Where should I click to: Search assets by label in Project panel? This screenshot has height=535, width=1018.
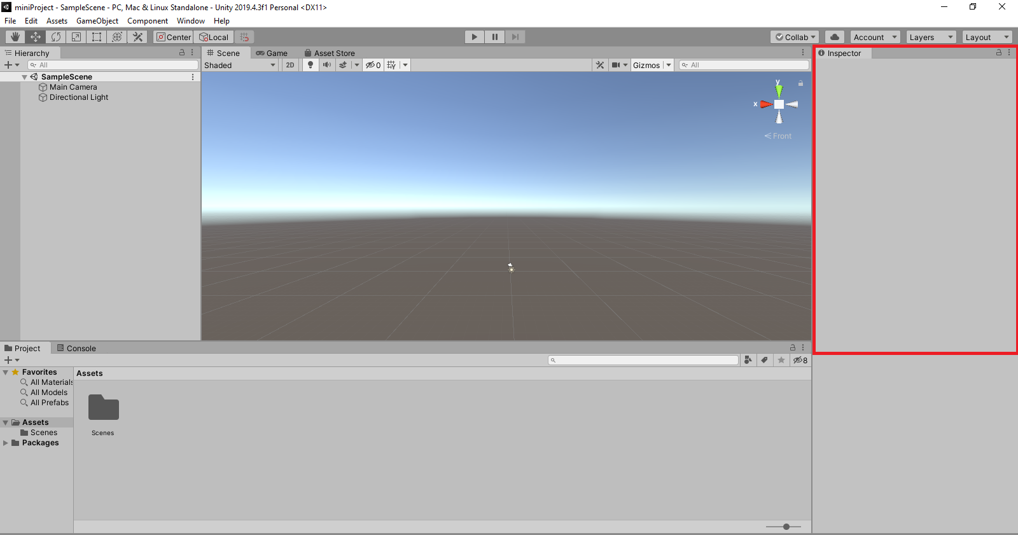tap(765, 360)
